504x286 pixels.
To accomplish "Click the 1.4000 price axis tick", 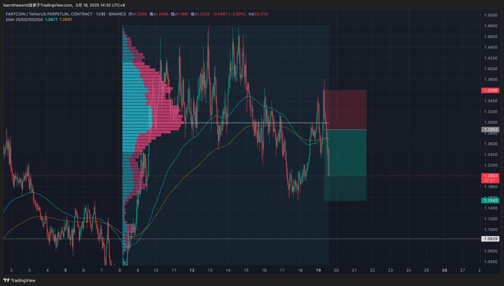I will tap(491, 69).
